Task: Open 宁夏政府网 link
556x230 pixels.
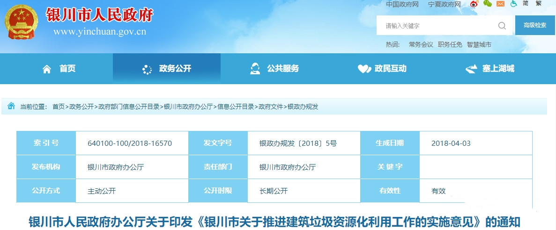Action: (x=445, y=4)
